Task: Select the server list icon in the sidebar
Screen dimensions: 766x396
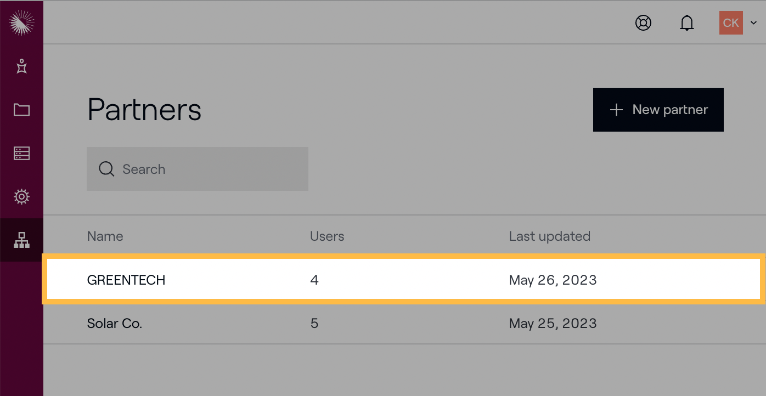Action: point(21,153)
